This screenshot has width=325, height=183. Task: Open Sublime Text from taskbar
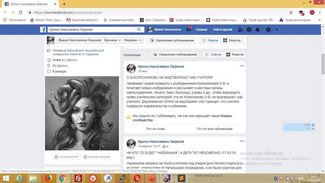[x=181, y=178]
